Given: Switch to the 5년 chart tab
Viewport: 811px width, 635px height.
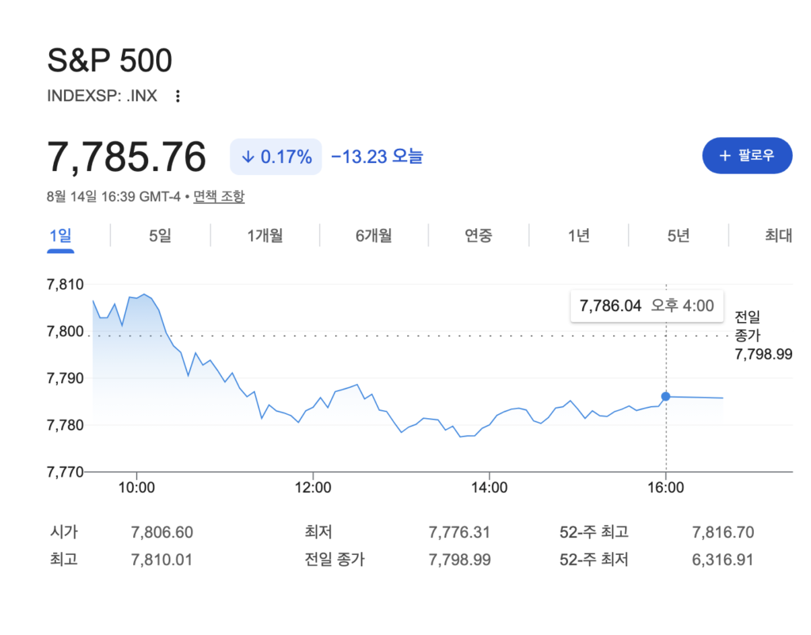Looking at the screenshot, I should click(679, 236).
